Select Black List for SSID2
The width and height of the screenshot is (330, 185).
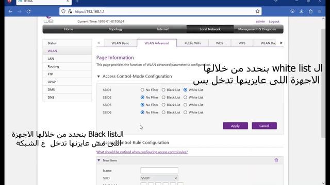click(163, 97)
